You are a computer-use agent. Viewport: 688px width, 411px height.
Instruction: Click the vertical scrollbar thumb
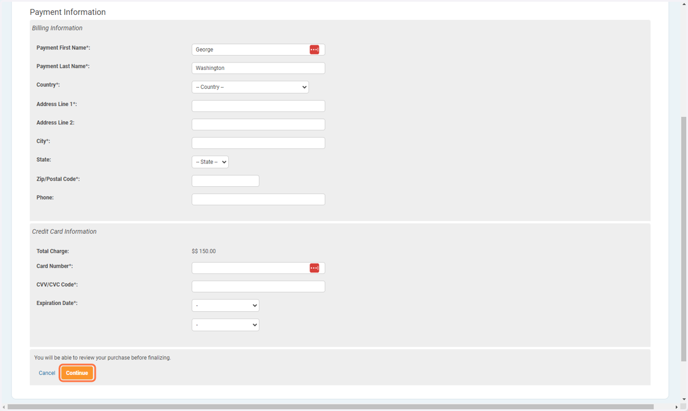point(683,239)
